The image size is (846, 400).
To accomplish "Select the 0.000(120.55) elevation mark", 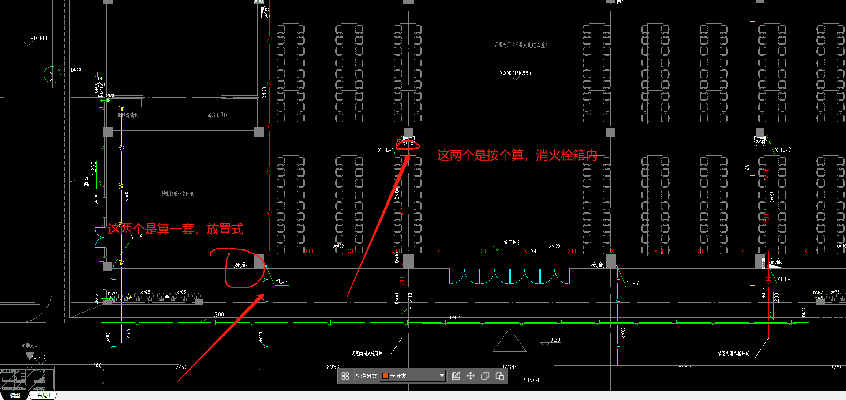I will coord(515,73).
